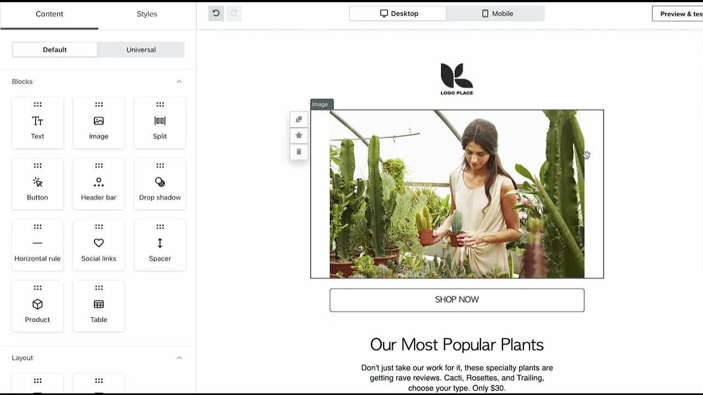
Task: Click the paragraph about specialty plants
Action: tap(457, 378)
